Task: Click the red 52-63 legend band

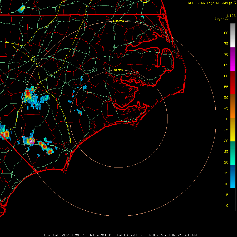Action: pyautogui.click(x=233, y=82)
